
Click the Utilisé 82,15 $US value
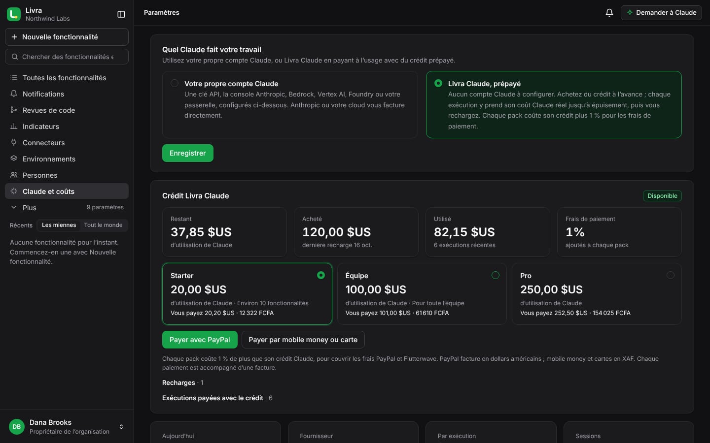[x=464, y=232]
